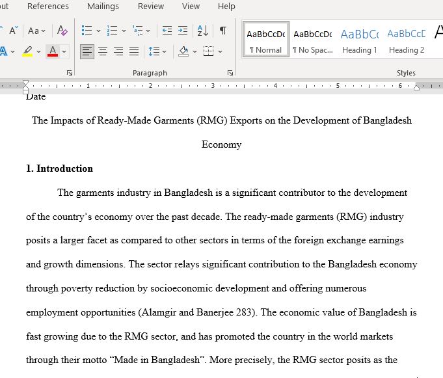Screen dimensions: 443x378
Task: Click the citation 'Alamgir and Banerjee 283'
Action: click(x=196, y=312)
